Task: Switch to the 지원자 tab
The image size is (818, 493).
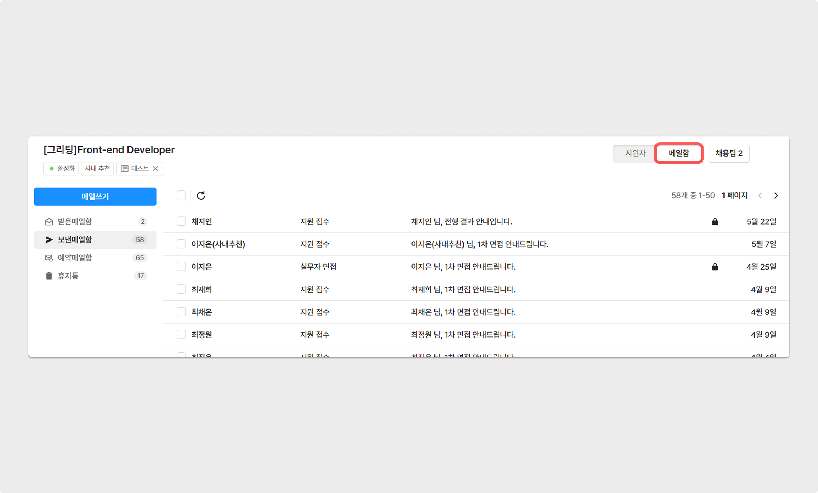Action: point(635,153)
